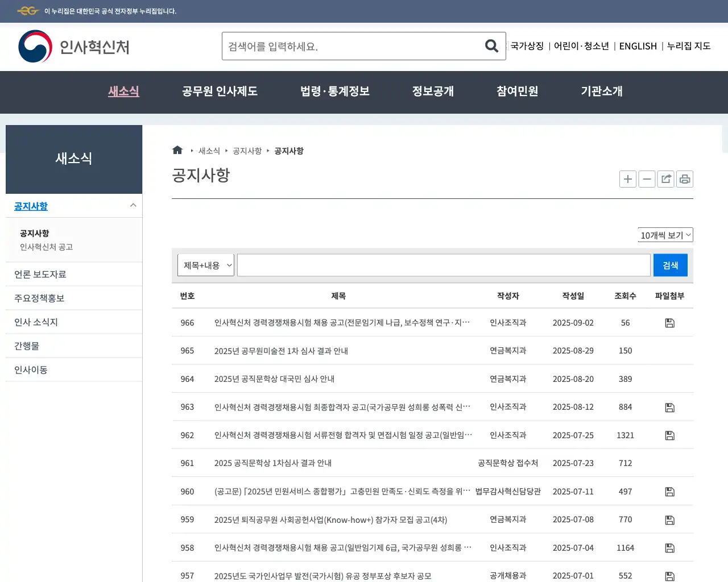Screen dimensions: 728x582
Task: Click the 국가상징 link
Action: [527, 46]
